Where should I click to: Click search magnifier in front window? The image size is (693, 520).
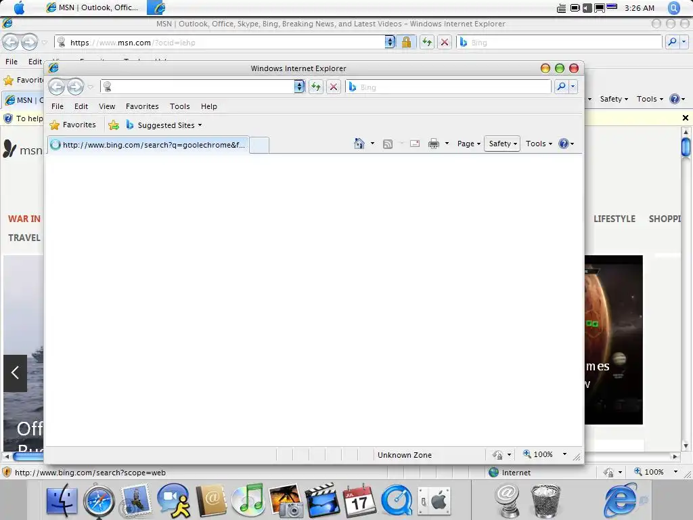pyautogui.click(x=561, y=87)
